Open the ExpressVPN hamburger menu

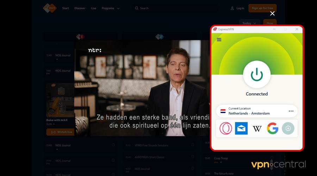coord(219,40)
